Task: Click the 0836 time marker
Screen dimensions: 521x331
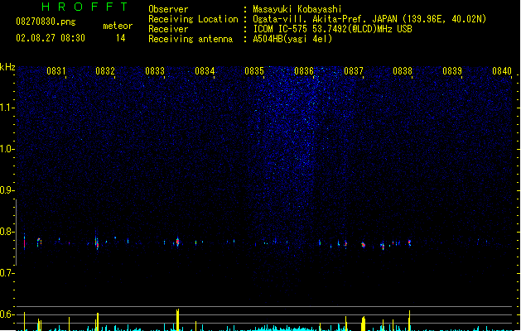Action: (x=304, y=71)
